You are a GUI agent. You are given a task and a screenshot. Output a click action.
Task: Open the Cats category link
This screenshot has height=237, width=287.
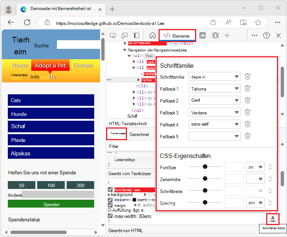point(51,100)
